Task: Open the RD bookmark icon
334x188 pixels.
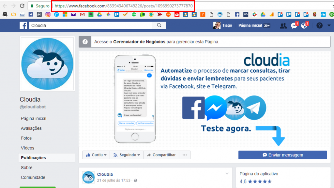Action: (x=246, y=14)
